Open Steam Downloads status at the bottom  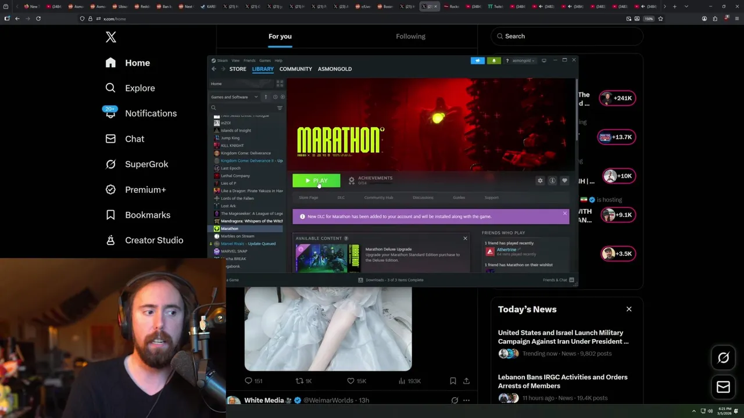(x=391, y=280)
